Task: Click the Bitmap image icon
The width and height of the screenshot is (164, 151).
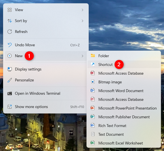Action: (x=93, y=82)
